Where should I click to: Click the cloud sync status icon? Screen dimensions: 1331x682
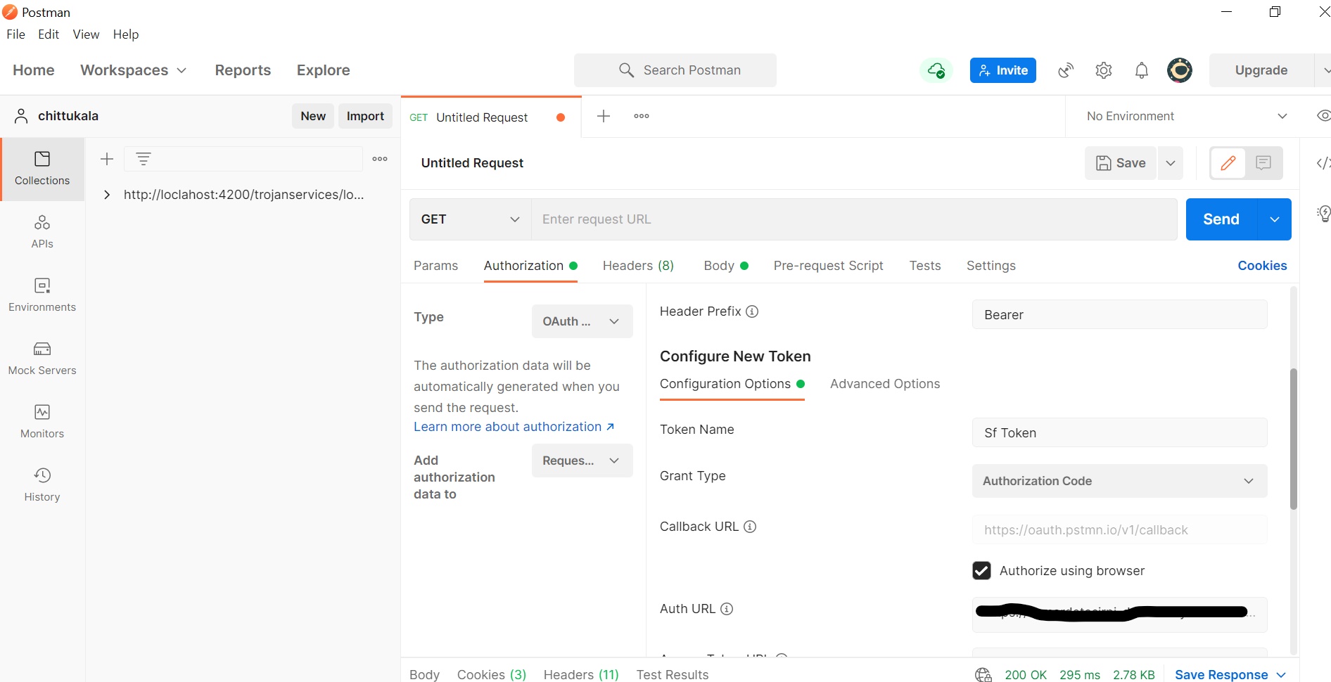tap(936, 70)
